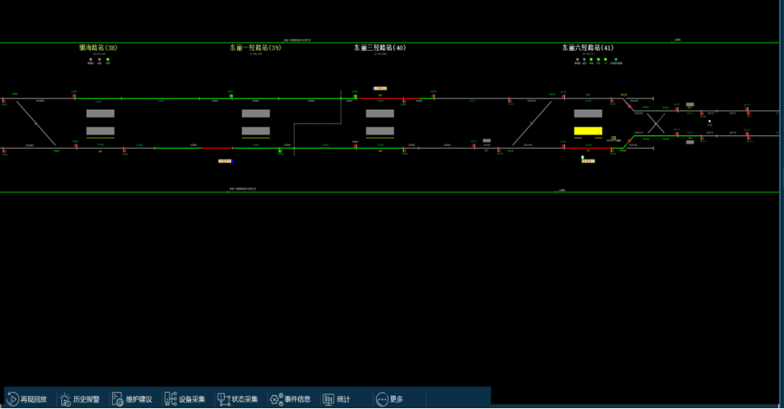784x409 pixels.
Task: Click lower gray platform at 驯海路站
Action: [101, 131]
